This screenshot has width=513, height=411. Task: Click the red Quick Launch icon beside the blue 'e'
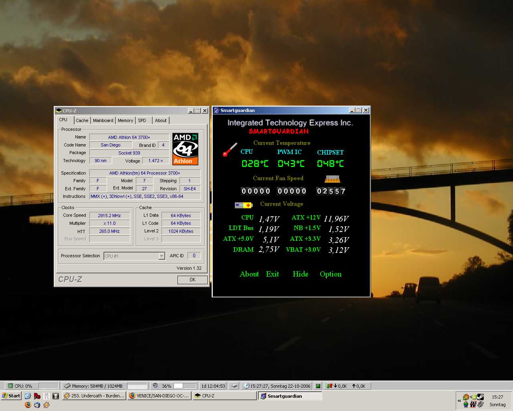[x=37, y=396]
